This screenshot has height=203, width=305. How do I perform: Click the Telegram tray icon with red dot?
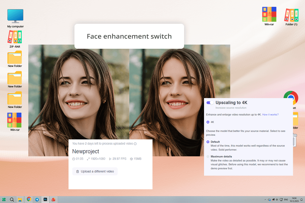pos(273,199)
